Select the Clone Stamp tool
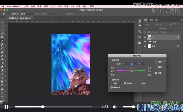 click(x=2, y=52)
